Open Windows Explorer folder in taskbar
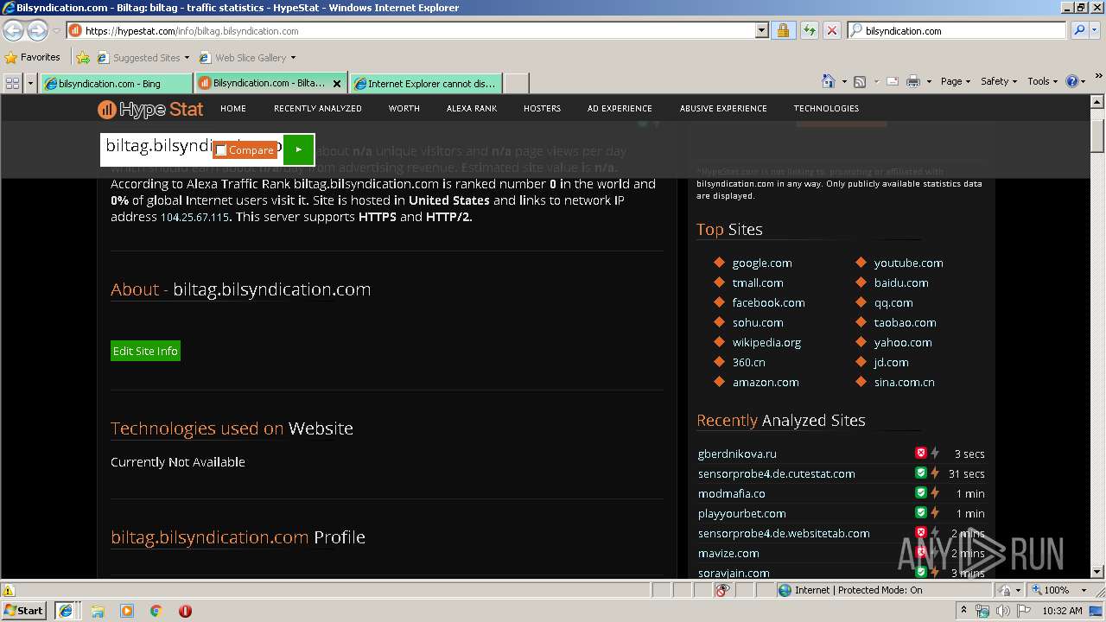1106x622 pixels. [98, 610]
